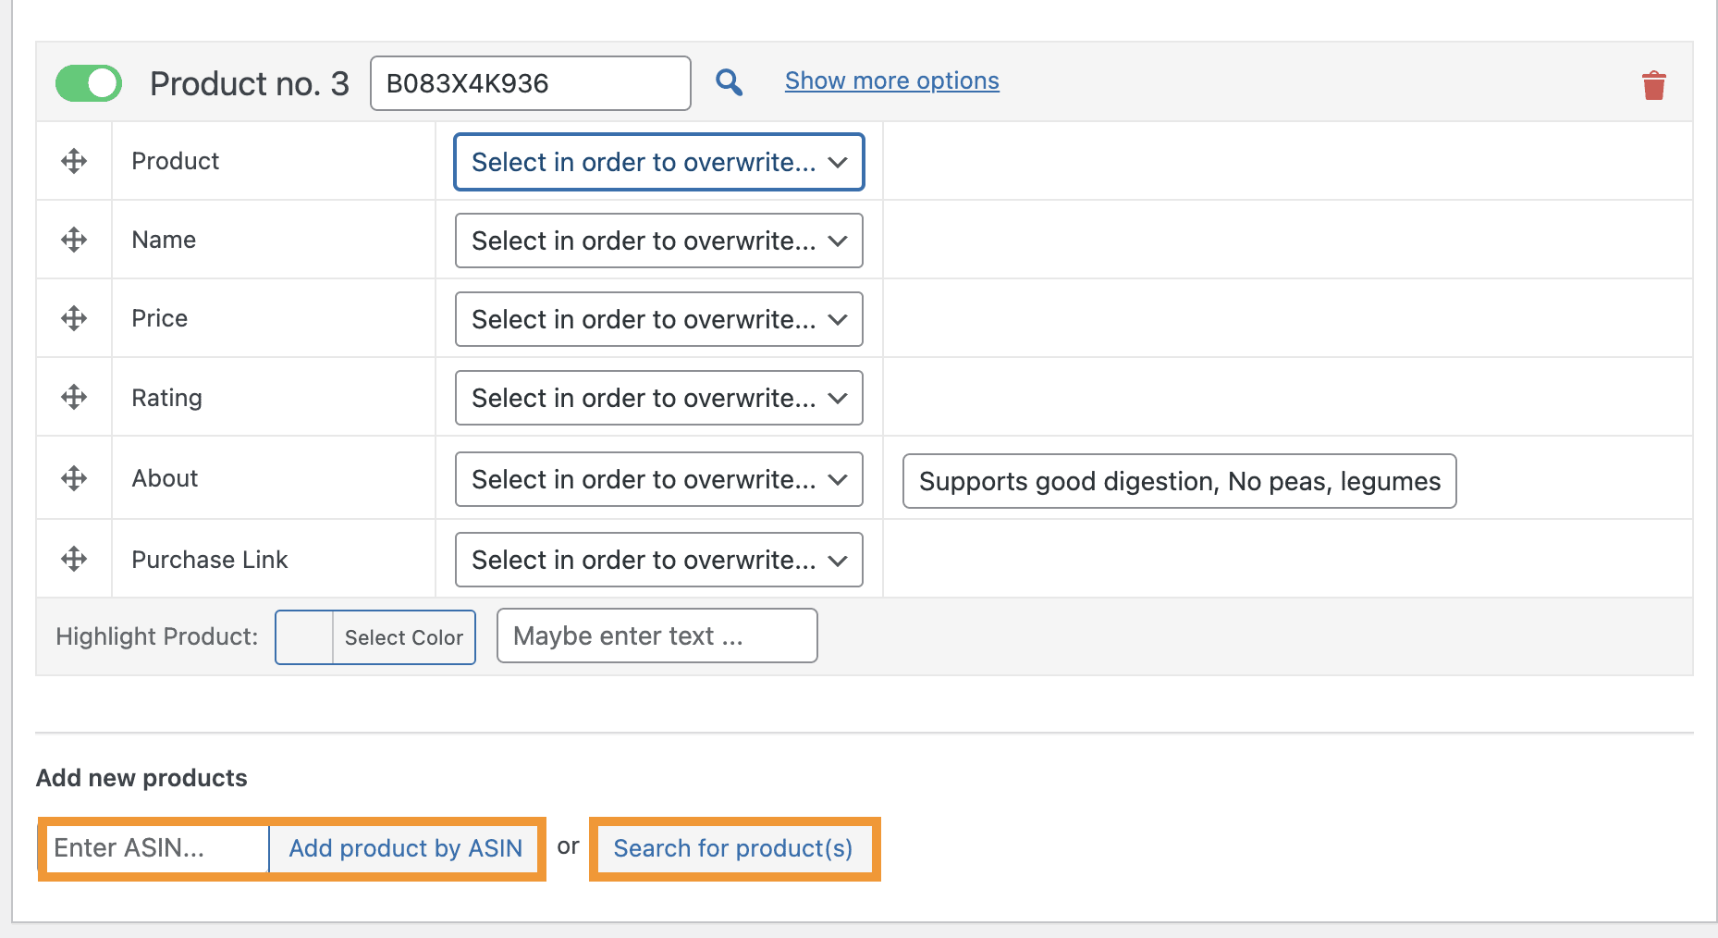
Task: Expand the Purchase Link overwrite dropdown
Action: (x=657, y=559)
